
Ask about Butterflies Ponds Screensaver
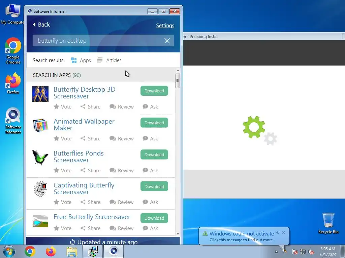tap(150, 170)
